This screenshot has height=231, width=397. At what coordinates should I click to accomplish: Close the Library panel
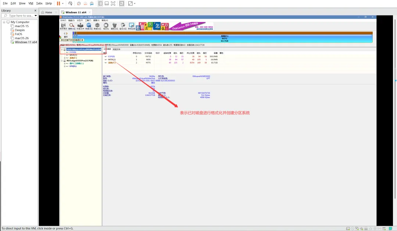35,11
